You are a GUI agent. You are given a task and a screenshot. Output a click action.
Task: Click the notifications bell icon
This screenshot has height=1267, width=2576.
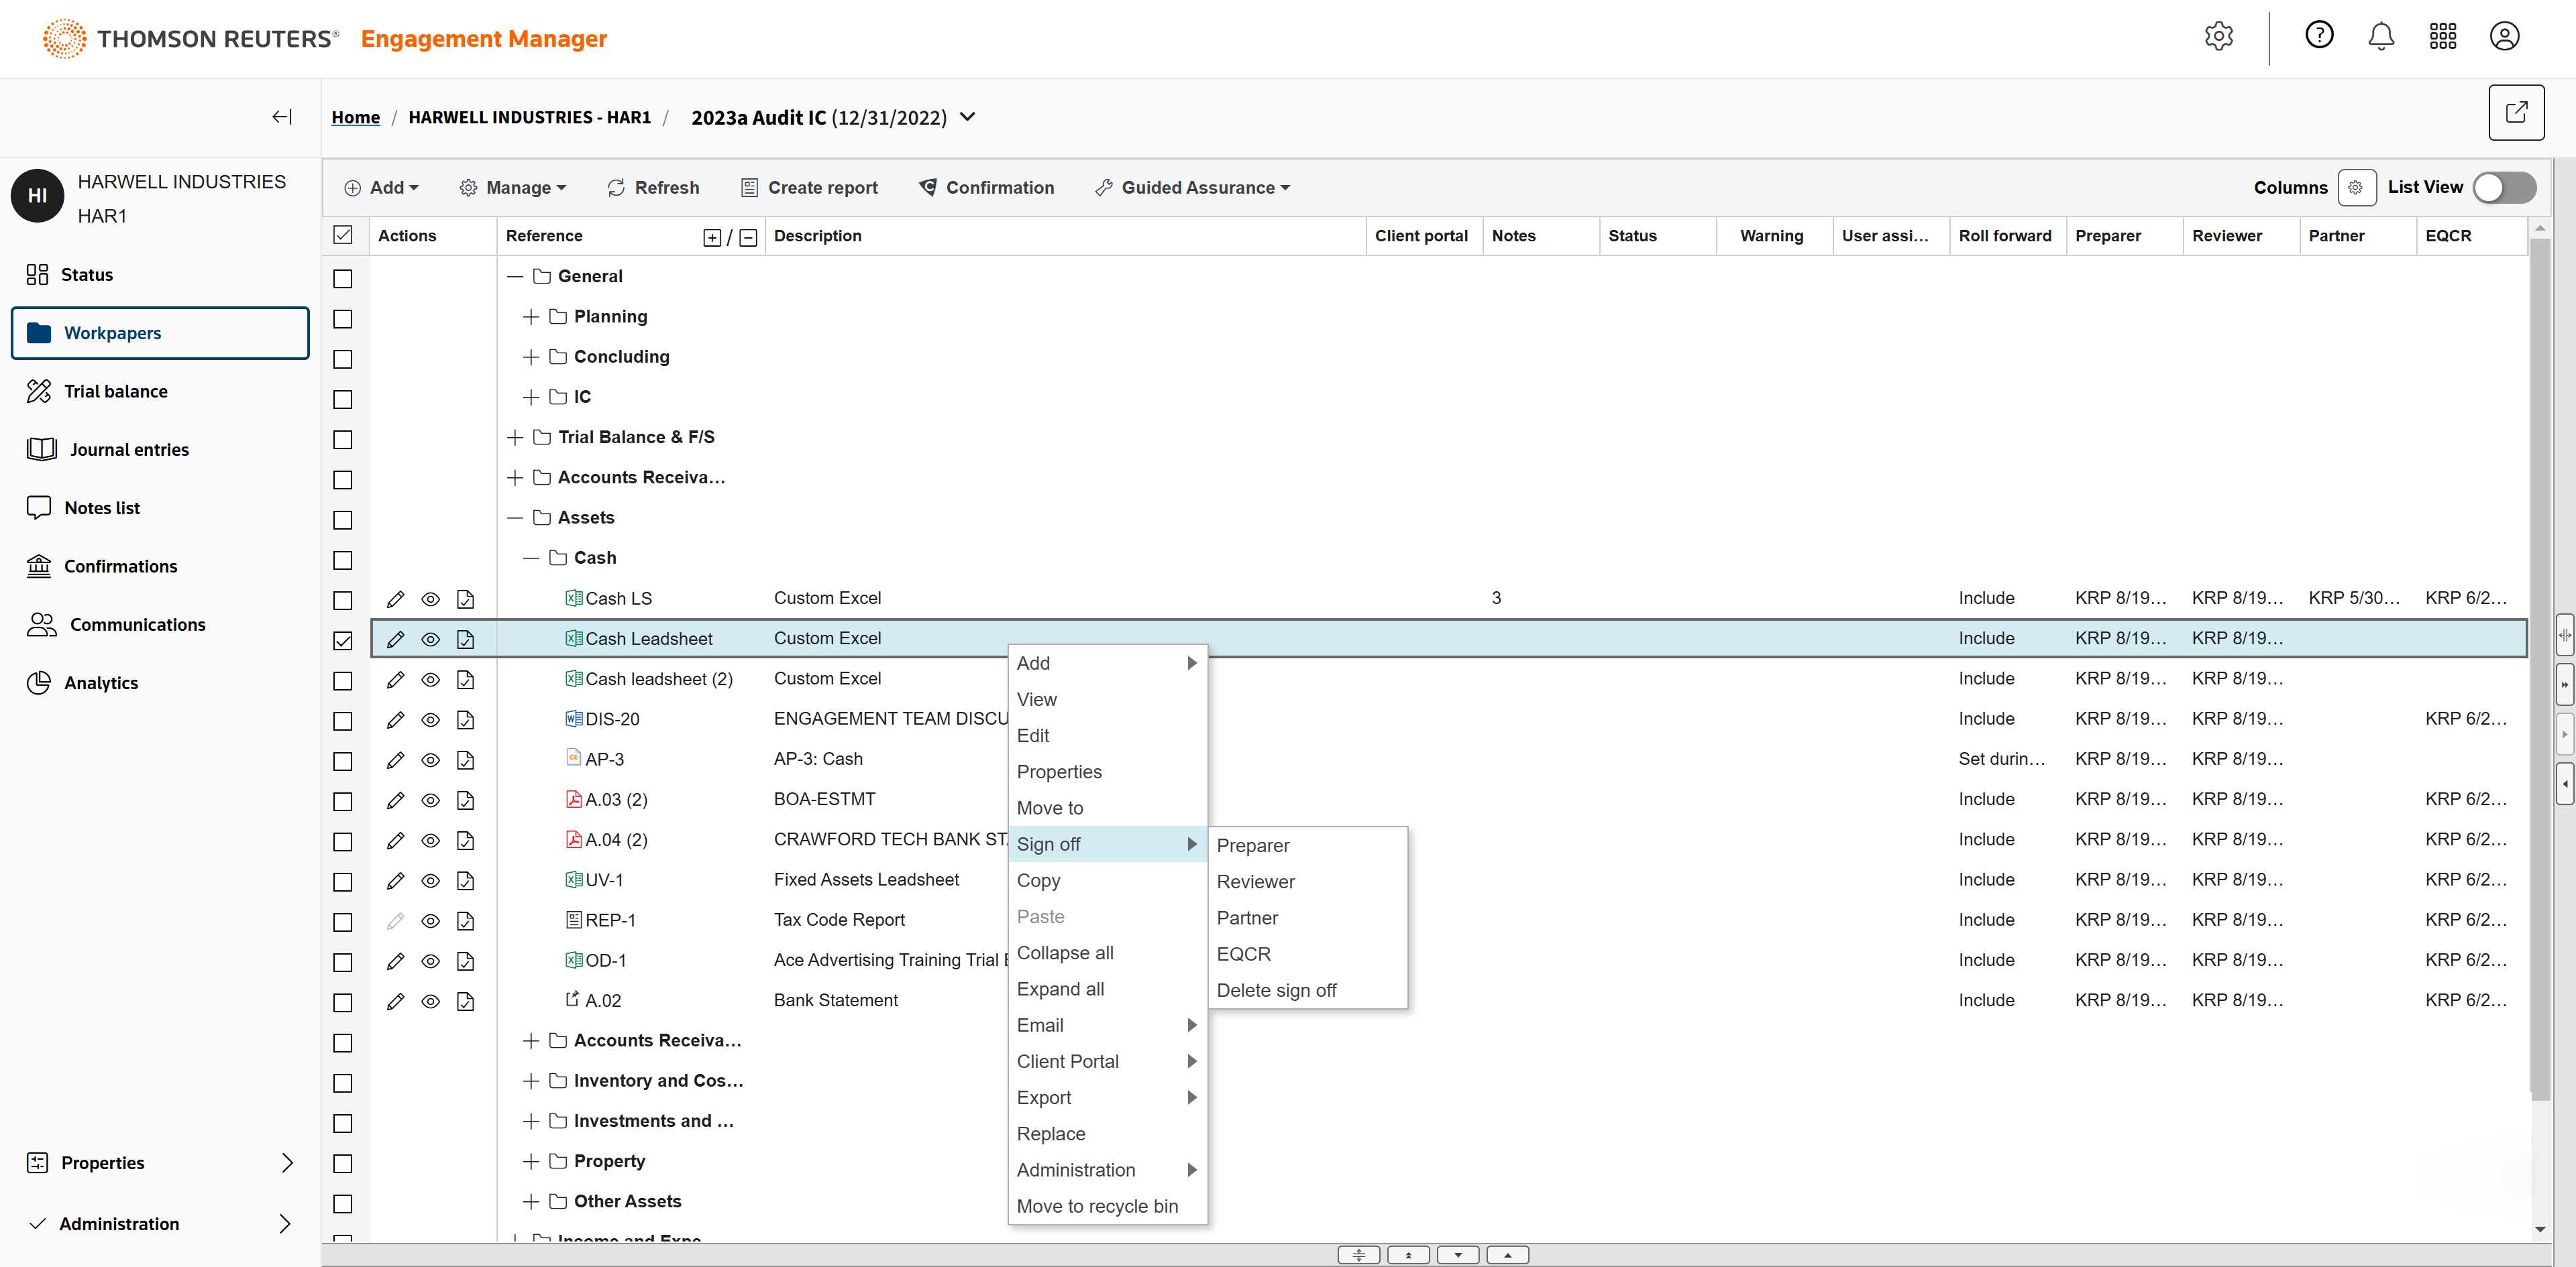[2380, 37]
